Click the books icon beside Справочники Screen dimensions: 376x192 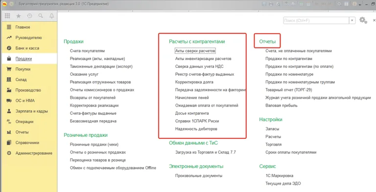point(9,143)
